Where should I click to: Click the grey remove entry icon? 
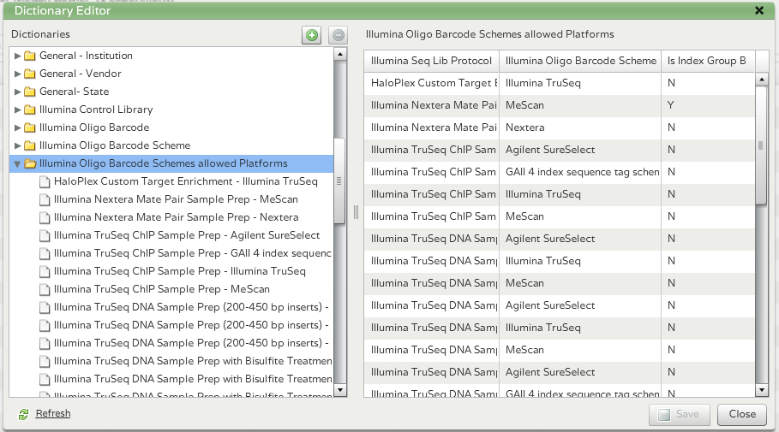339,35
